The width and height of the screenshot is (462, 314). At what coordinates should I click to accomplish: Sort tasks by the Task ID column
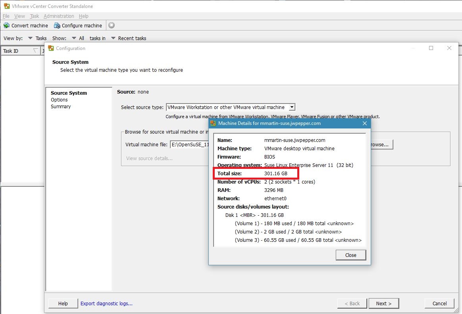pos(16,51)
